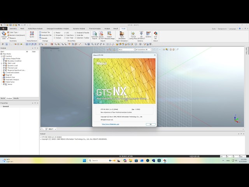Toggle the Output show/hide checkbox
The height and width of the screenshot is (187, 249).
pyautogui.click(x=54, y=38)
